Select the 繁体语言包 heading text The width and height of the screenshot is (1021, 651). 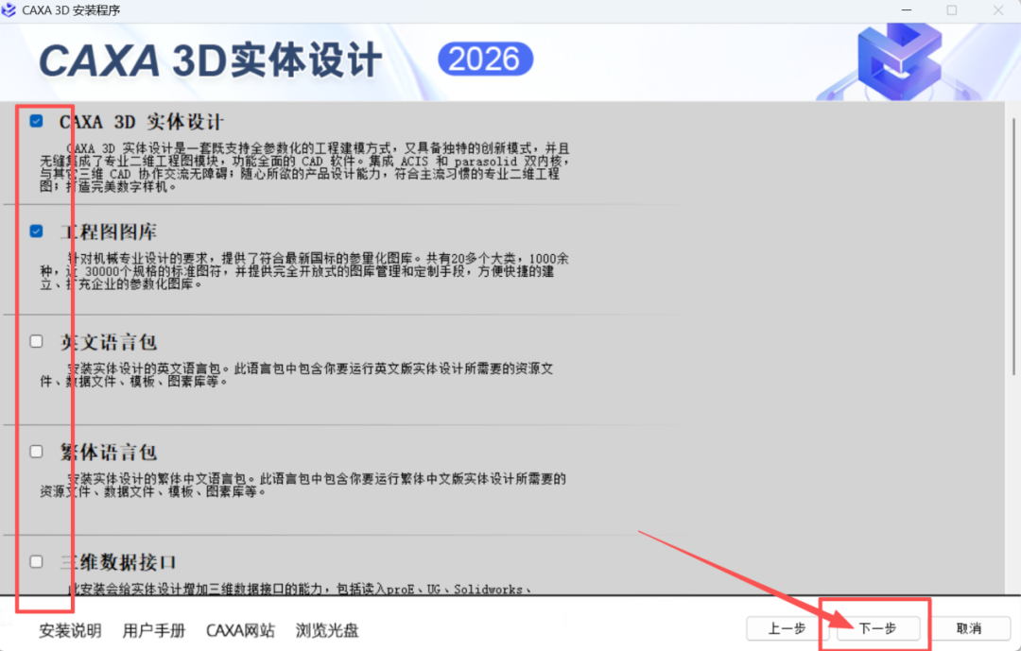click(109, 452)
